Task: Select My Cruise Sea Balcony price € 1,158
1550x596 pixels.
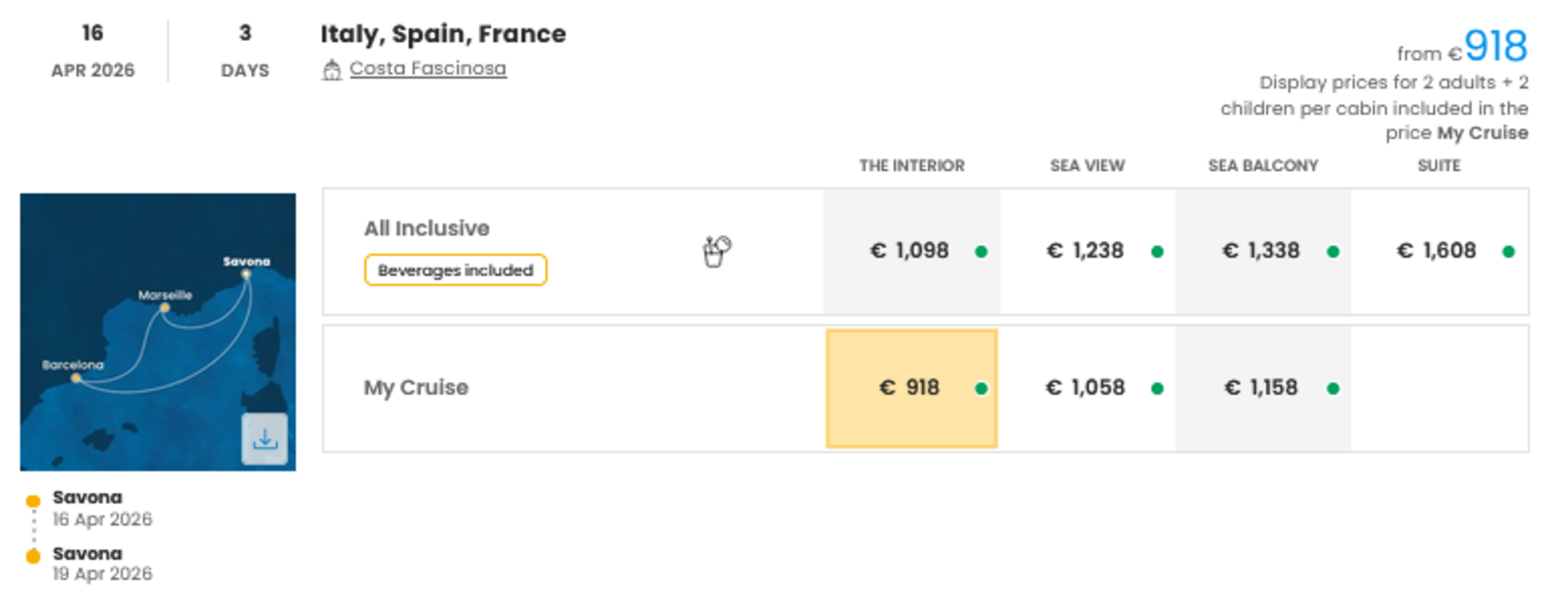Action: [1261, 388]
